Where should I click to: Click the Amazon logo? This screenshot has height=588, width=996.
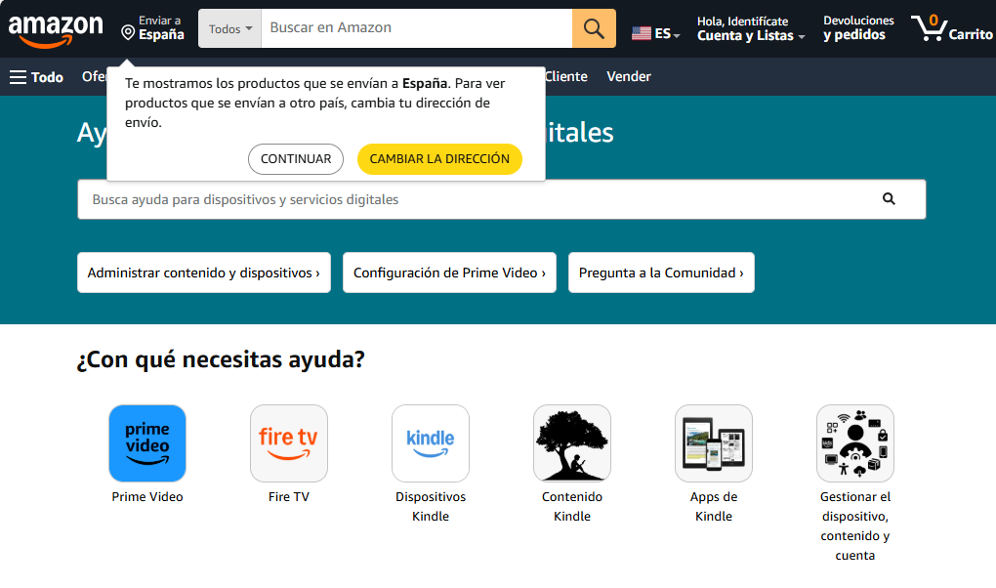pos(56,30)
